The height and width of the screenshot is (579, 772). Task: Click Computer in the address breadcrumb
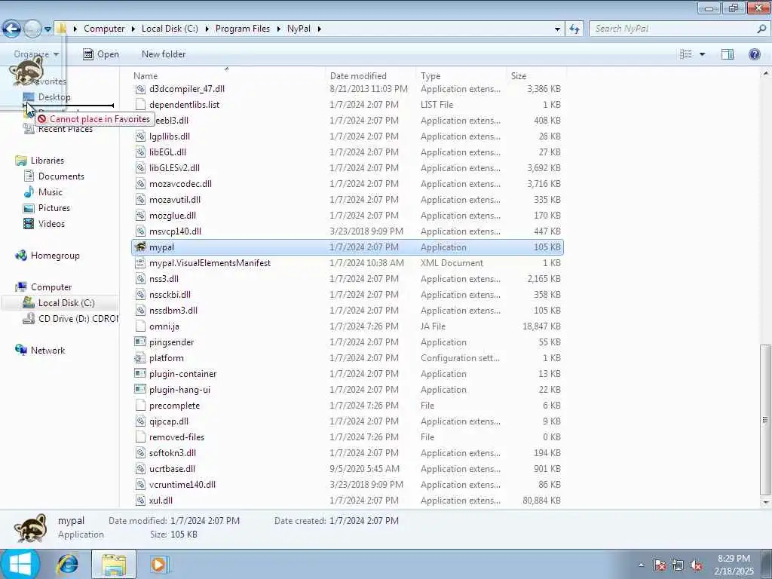point(104,29)
